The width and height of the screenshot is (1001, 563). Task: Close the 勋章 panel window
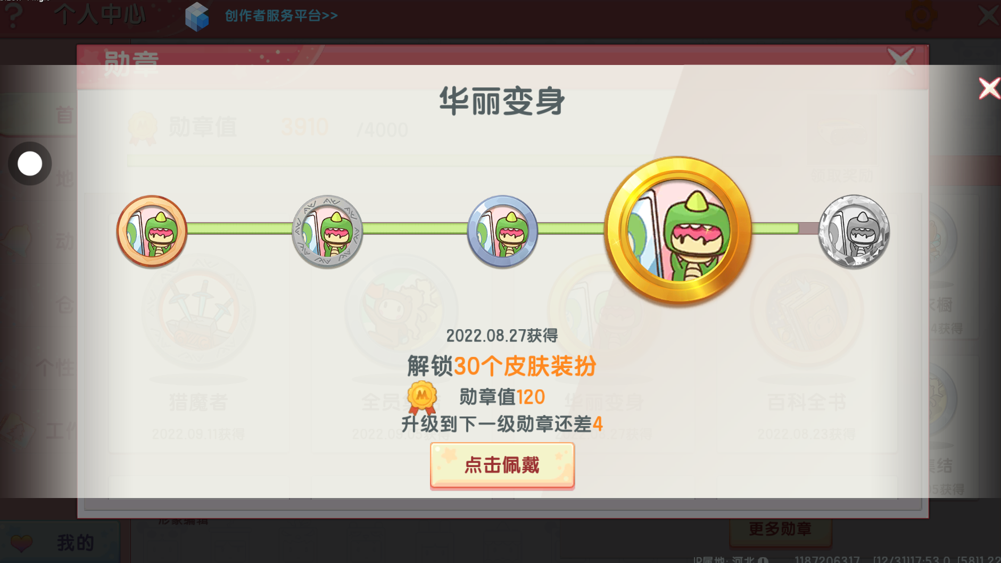point(900,61)
